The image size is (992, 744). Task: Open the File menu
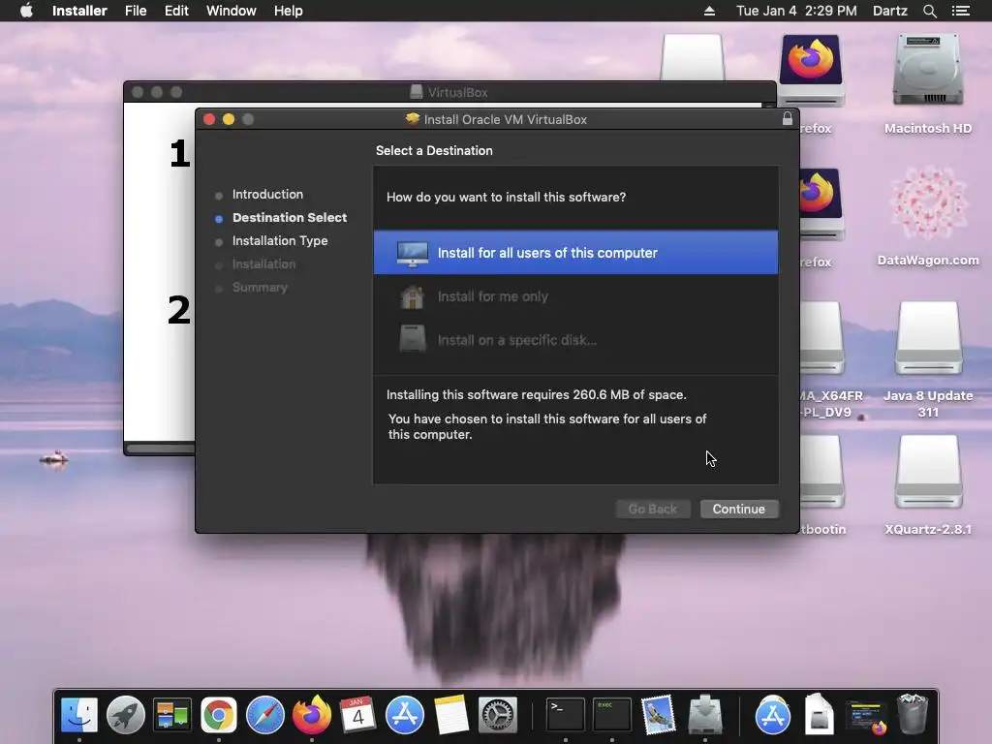coord(136,11)
